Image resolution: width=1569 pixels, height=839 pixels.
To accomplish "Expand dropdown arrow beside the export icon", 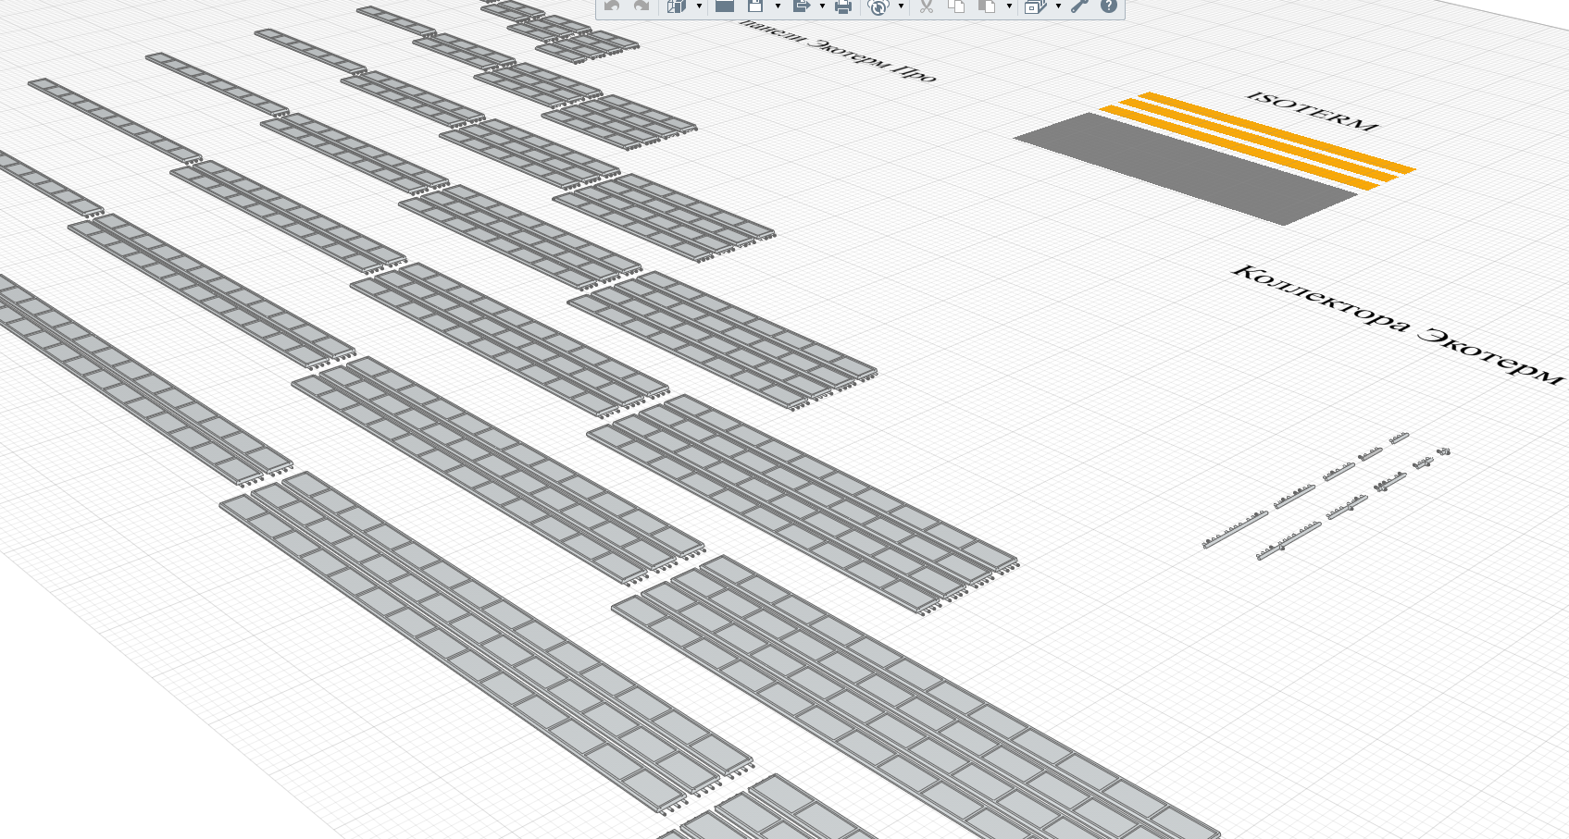I will pyautogui.click(x=822, y=6).
